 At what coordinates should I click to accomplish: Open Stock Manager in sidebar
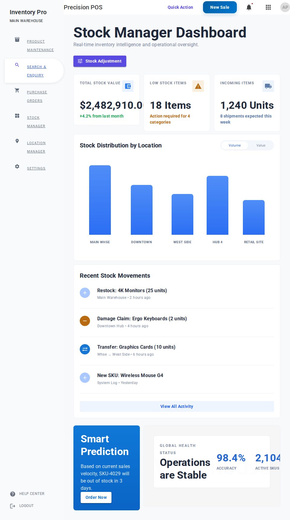click(x=36, y=122)
